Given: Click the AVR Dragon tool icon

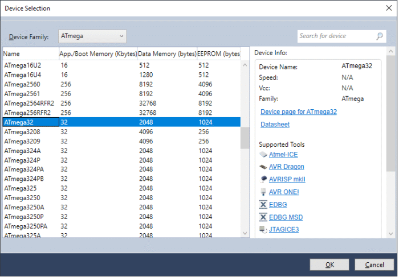Looking at the screenshot, I should 263,167.
